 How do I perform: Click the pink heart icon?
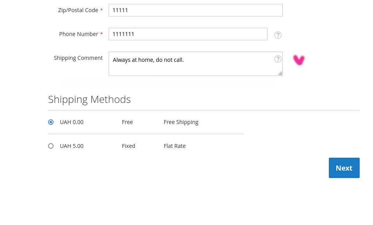click(x=299, y=60)
